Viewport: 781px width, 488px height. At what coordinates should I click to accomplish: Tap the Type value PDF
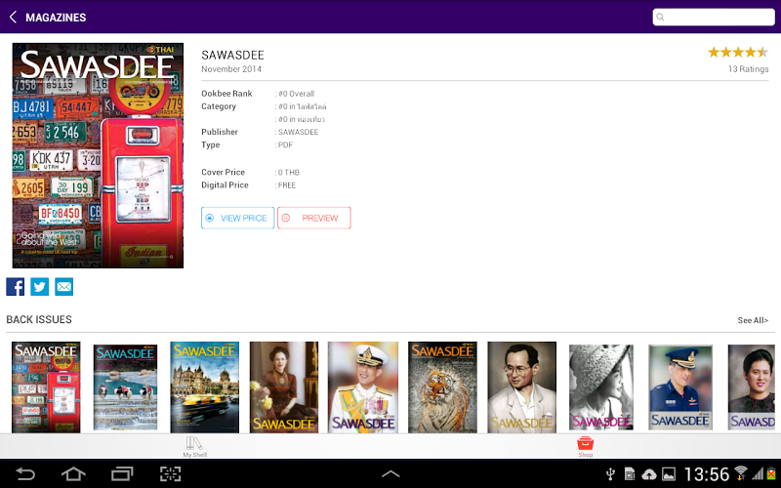285,144
